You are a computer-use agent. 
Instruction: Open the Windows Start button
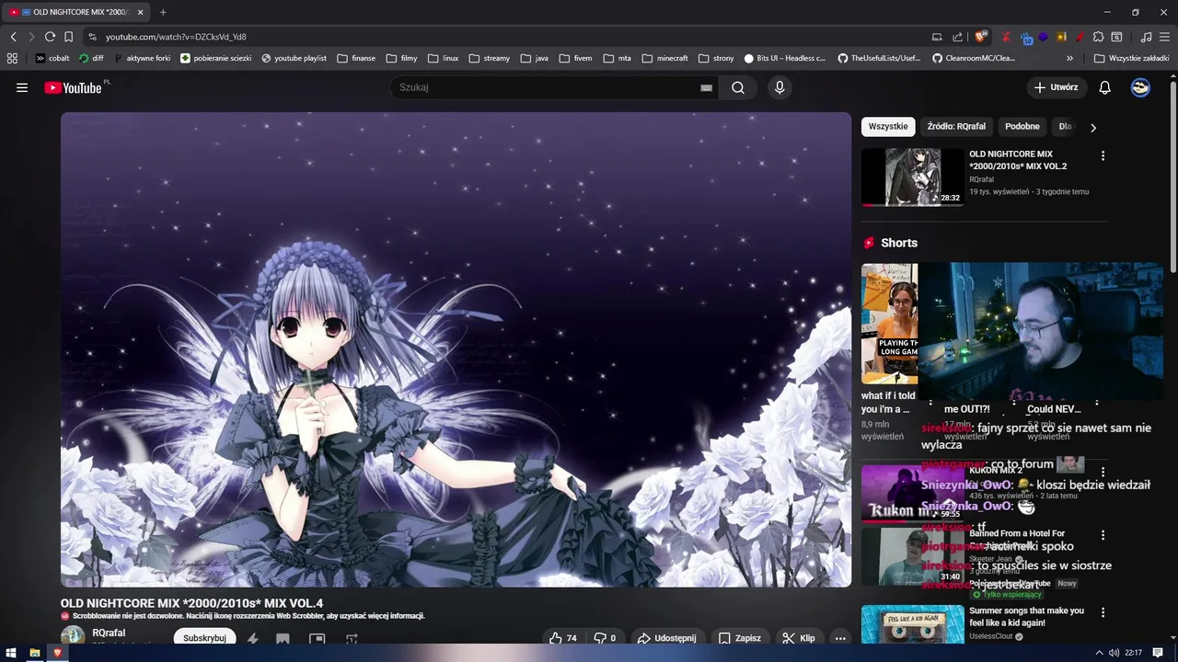pos(12,653)
